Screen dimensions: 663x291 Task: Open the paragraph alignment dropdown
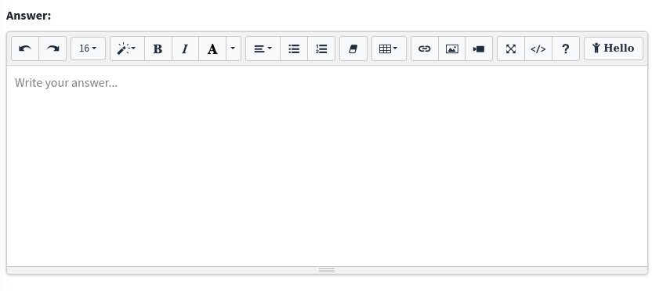pos(263,48)
